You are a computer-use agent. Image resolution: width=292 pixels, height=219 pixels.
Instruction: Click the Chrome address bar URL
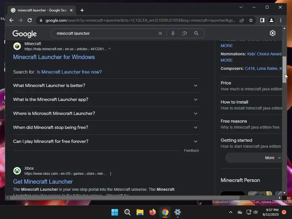[x=141, y=20]
